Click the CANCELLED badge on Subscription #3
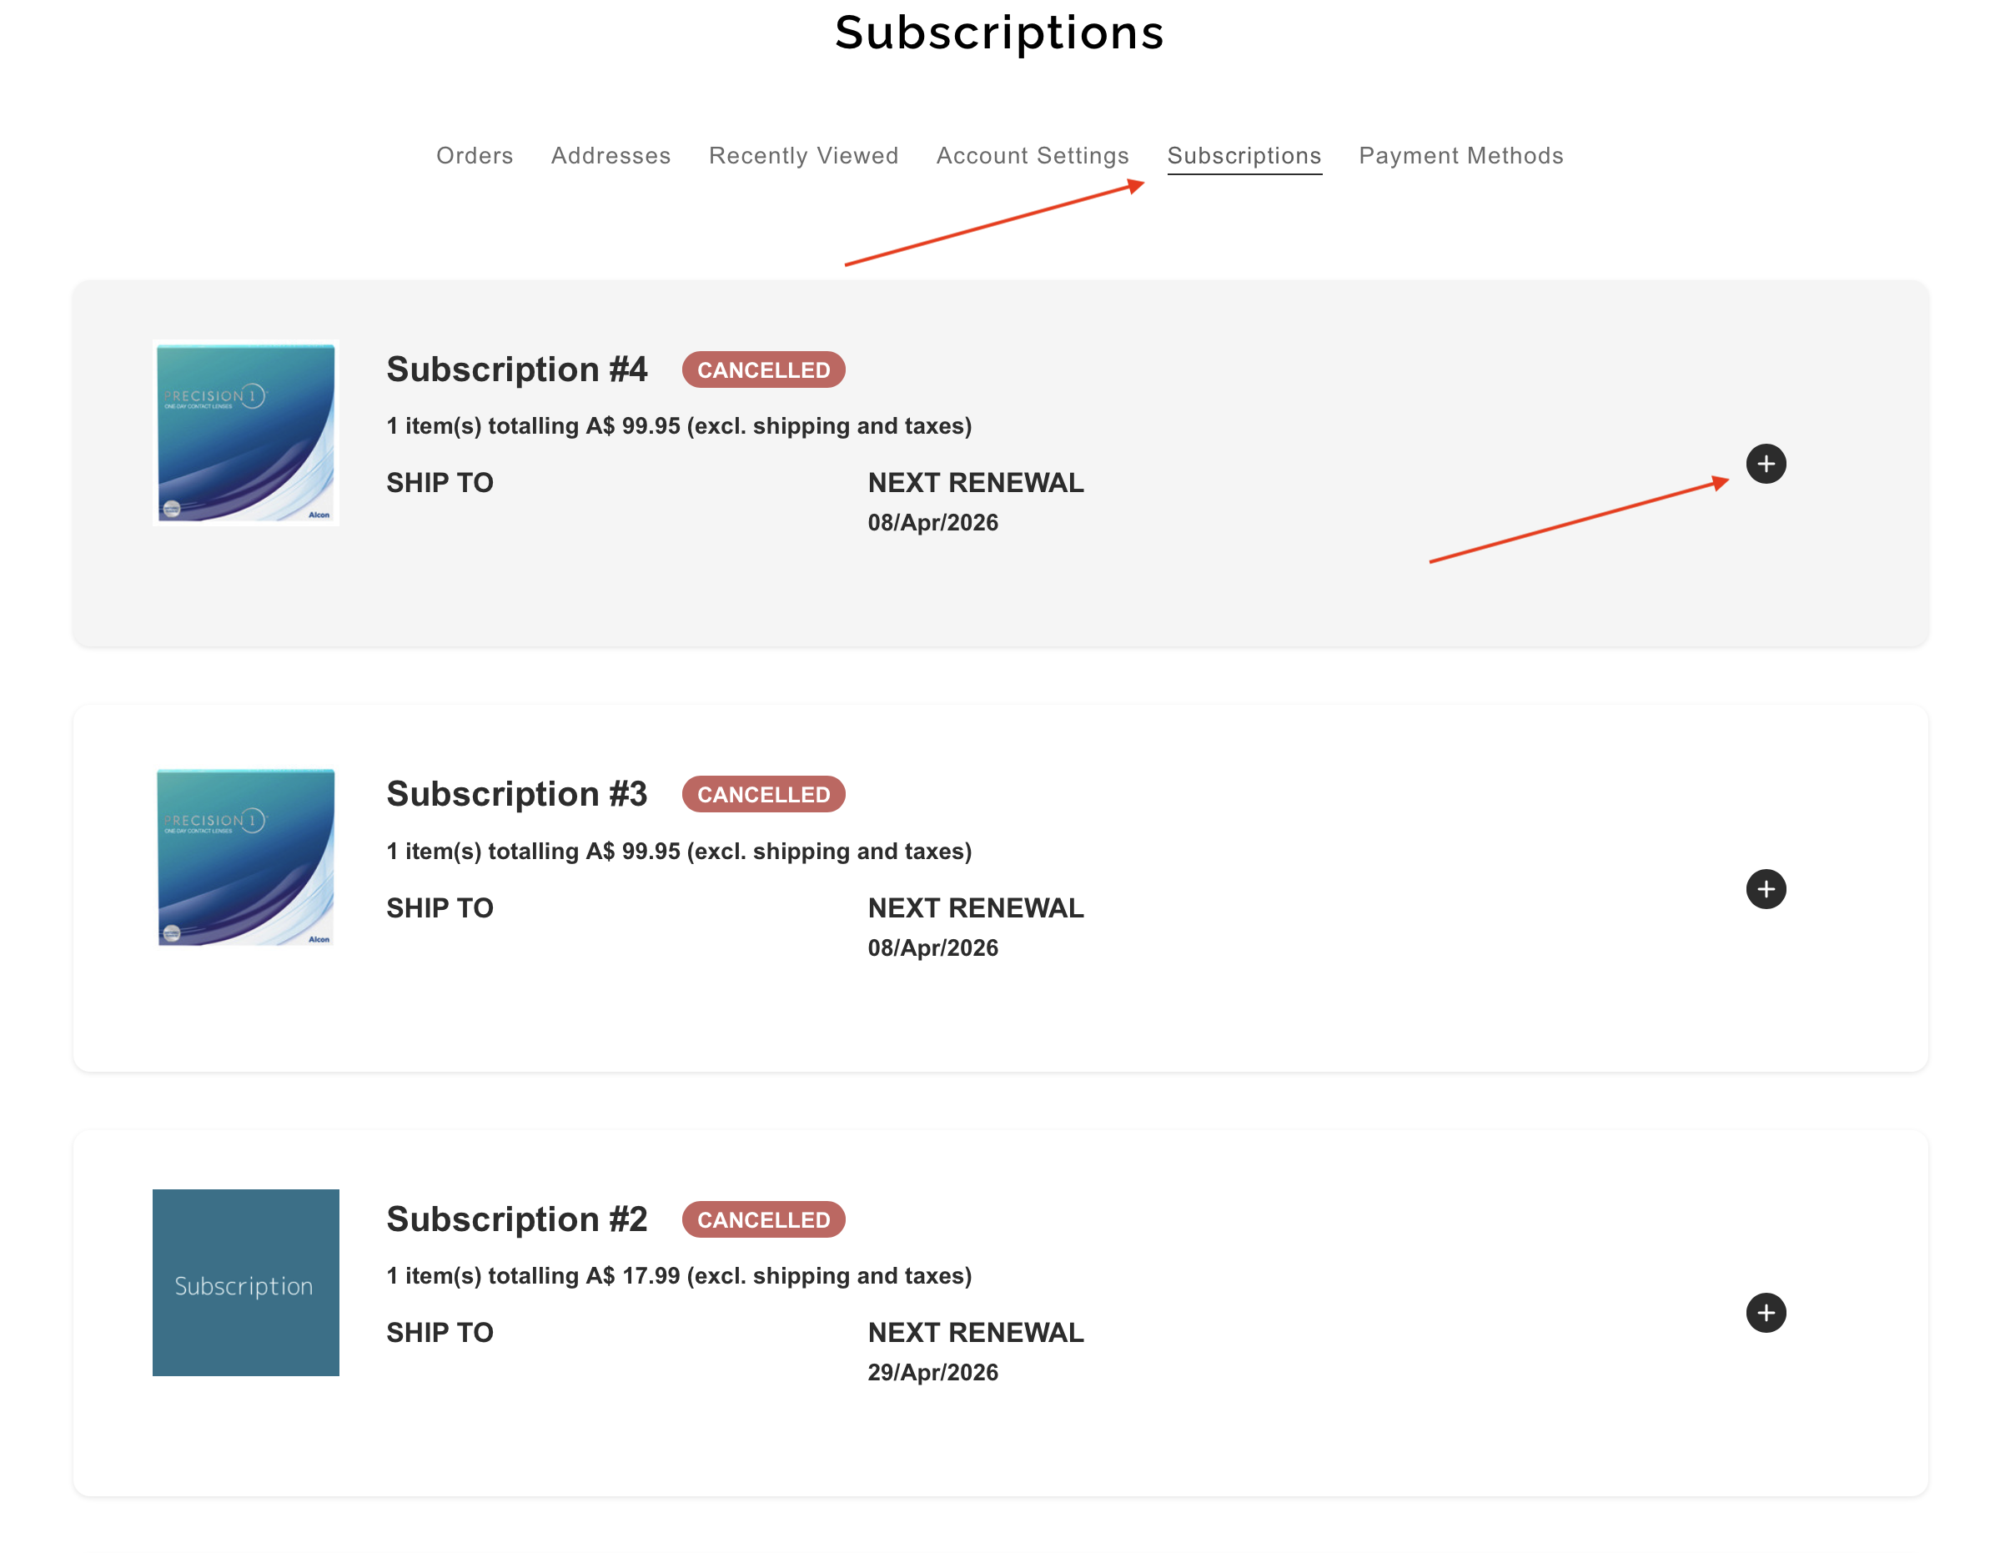Viewport: 2010px width, 1553px height. coord(763,795)
